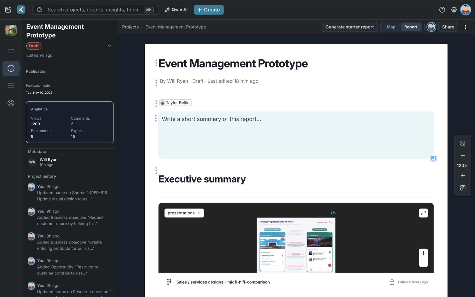The width and height of the screenshot is (475, 297).
Task: Open settings gear icon
Action: pyautogui.click(x=454, y=10)
